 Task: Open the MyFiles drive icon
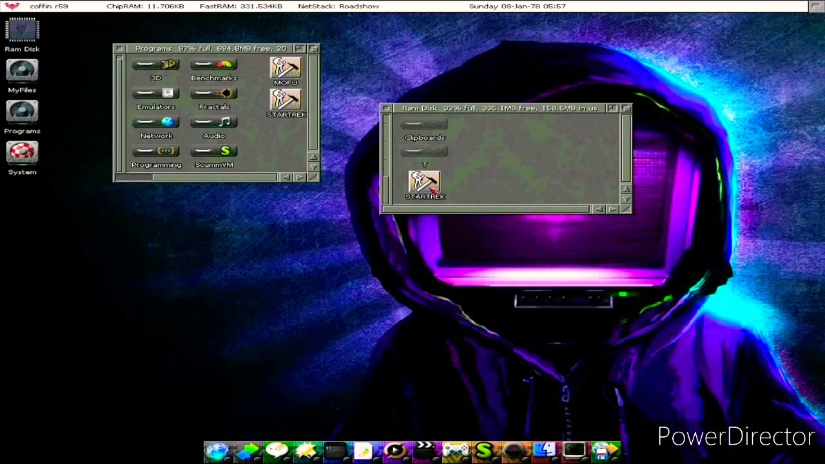pos(22,77)
